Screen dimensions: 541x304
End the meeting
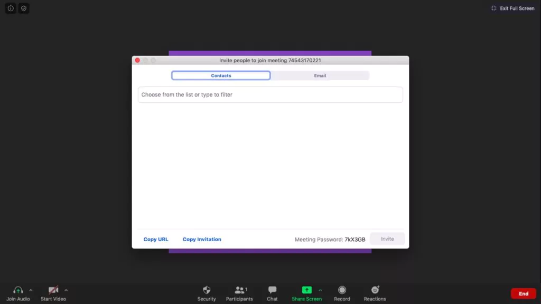pos(523,293)
